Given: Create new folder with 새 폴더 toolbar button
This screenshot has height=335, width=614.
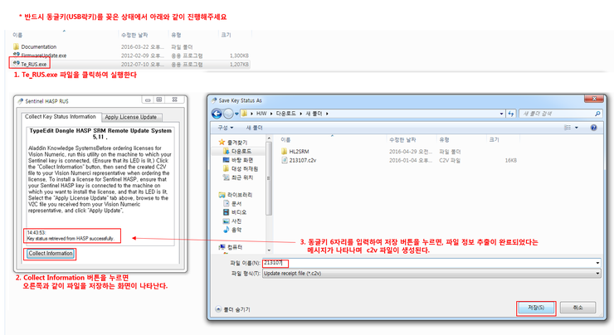Looking at the screenshot, I should 254,128.
